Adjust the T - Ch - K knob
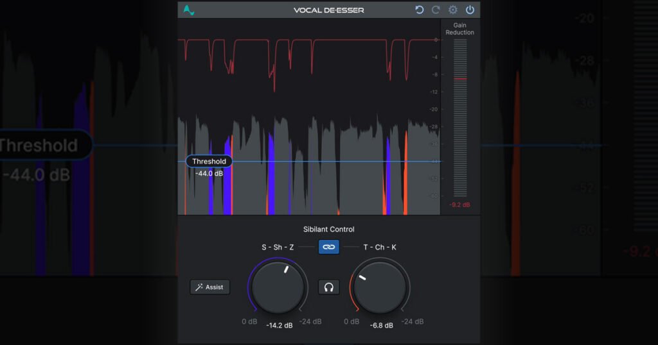The image size is (658, 345). coord(380,287)
